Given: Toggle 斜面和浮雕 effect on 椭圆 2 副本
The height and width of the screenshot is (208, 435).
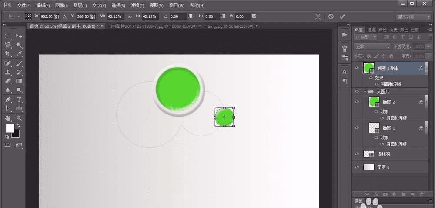Looking at the screenshot, I should click(376, 84).
